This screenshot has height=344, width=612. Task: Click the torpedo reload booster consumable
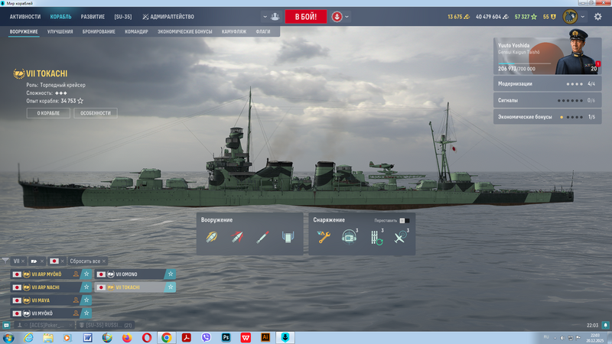pos(374,238)
